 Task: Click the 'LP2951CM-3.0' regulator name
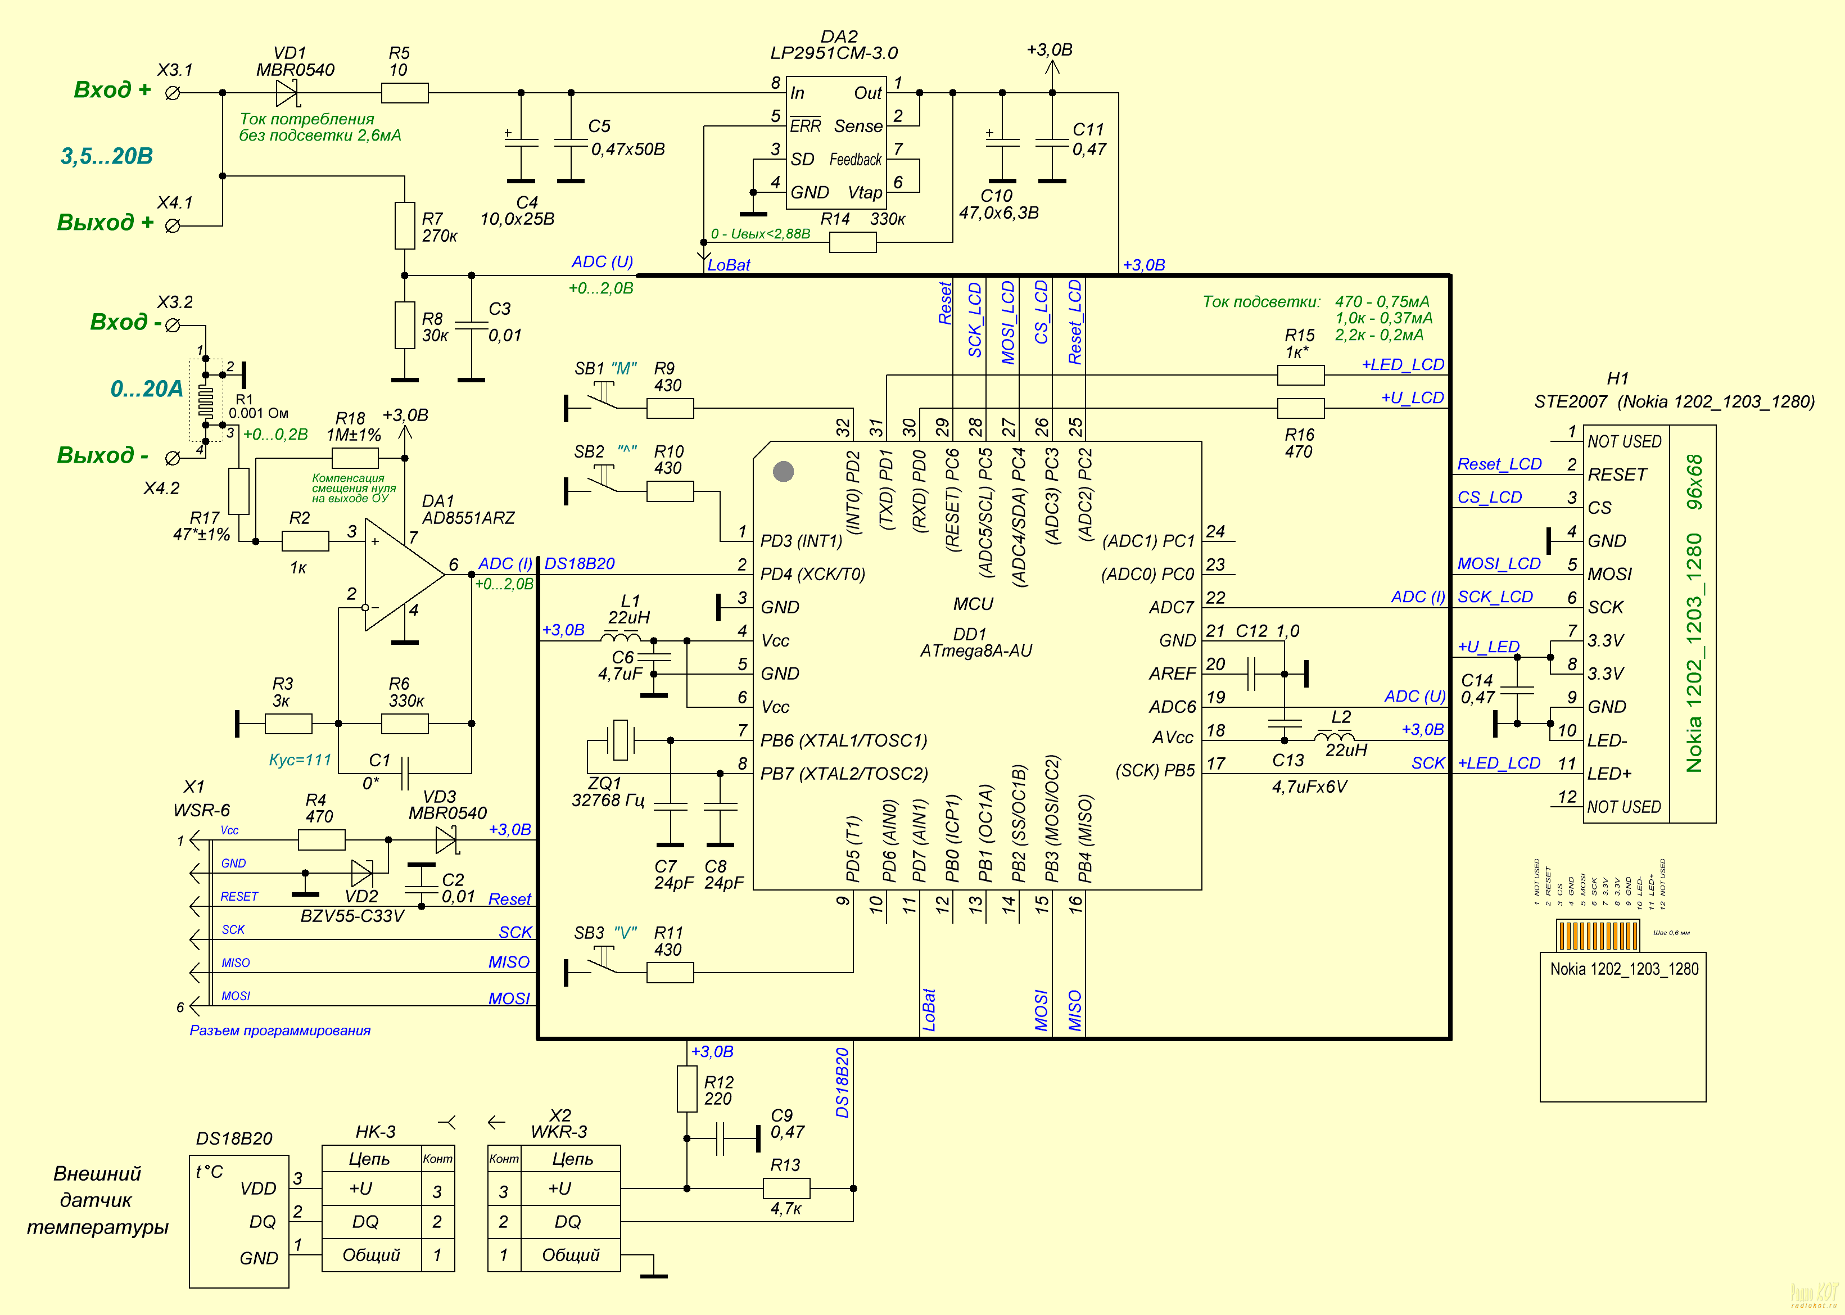[834, 53]
